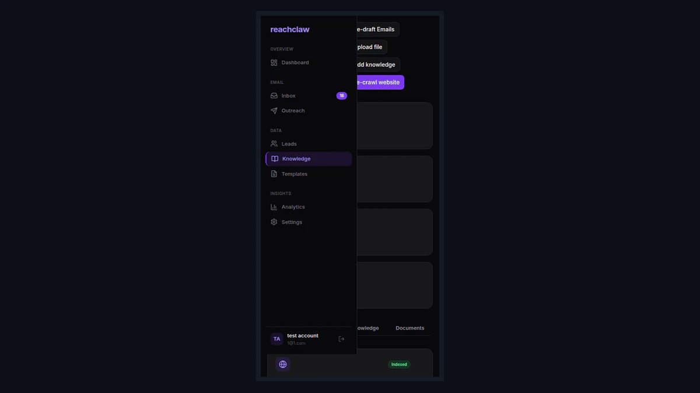
Task: Click the Leads people icon
Action: click(274, 144)
